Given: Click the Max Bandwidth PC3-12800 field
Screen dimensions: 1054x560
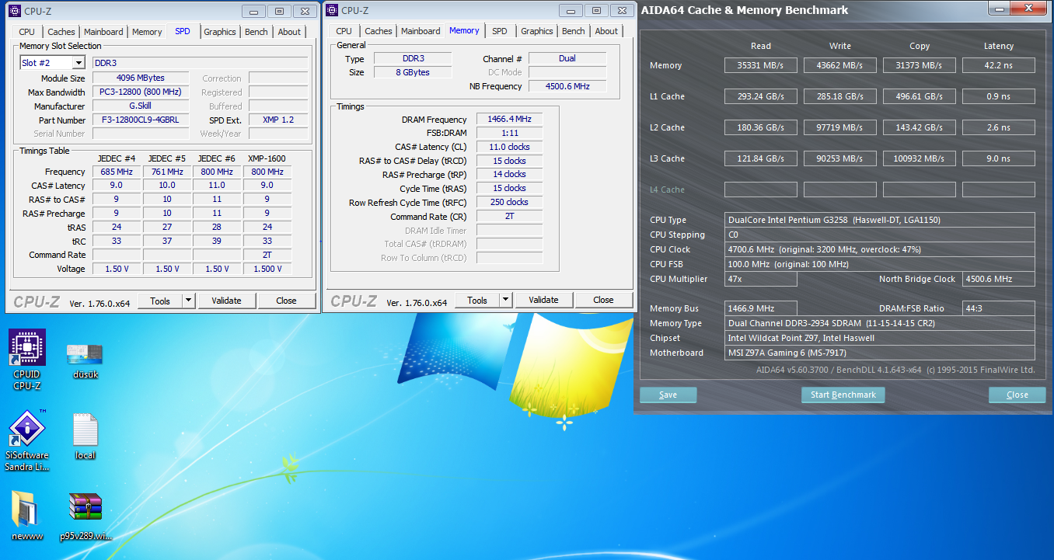Looking at the screenshot, I should click(x=140, y=92).
